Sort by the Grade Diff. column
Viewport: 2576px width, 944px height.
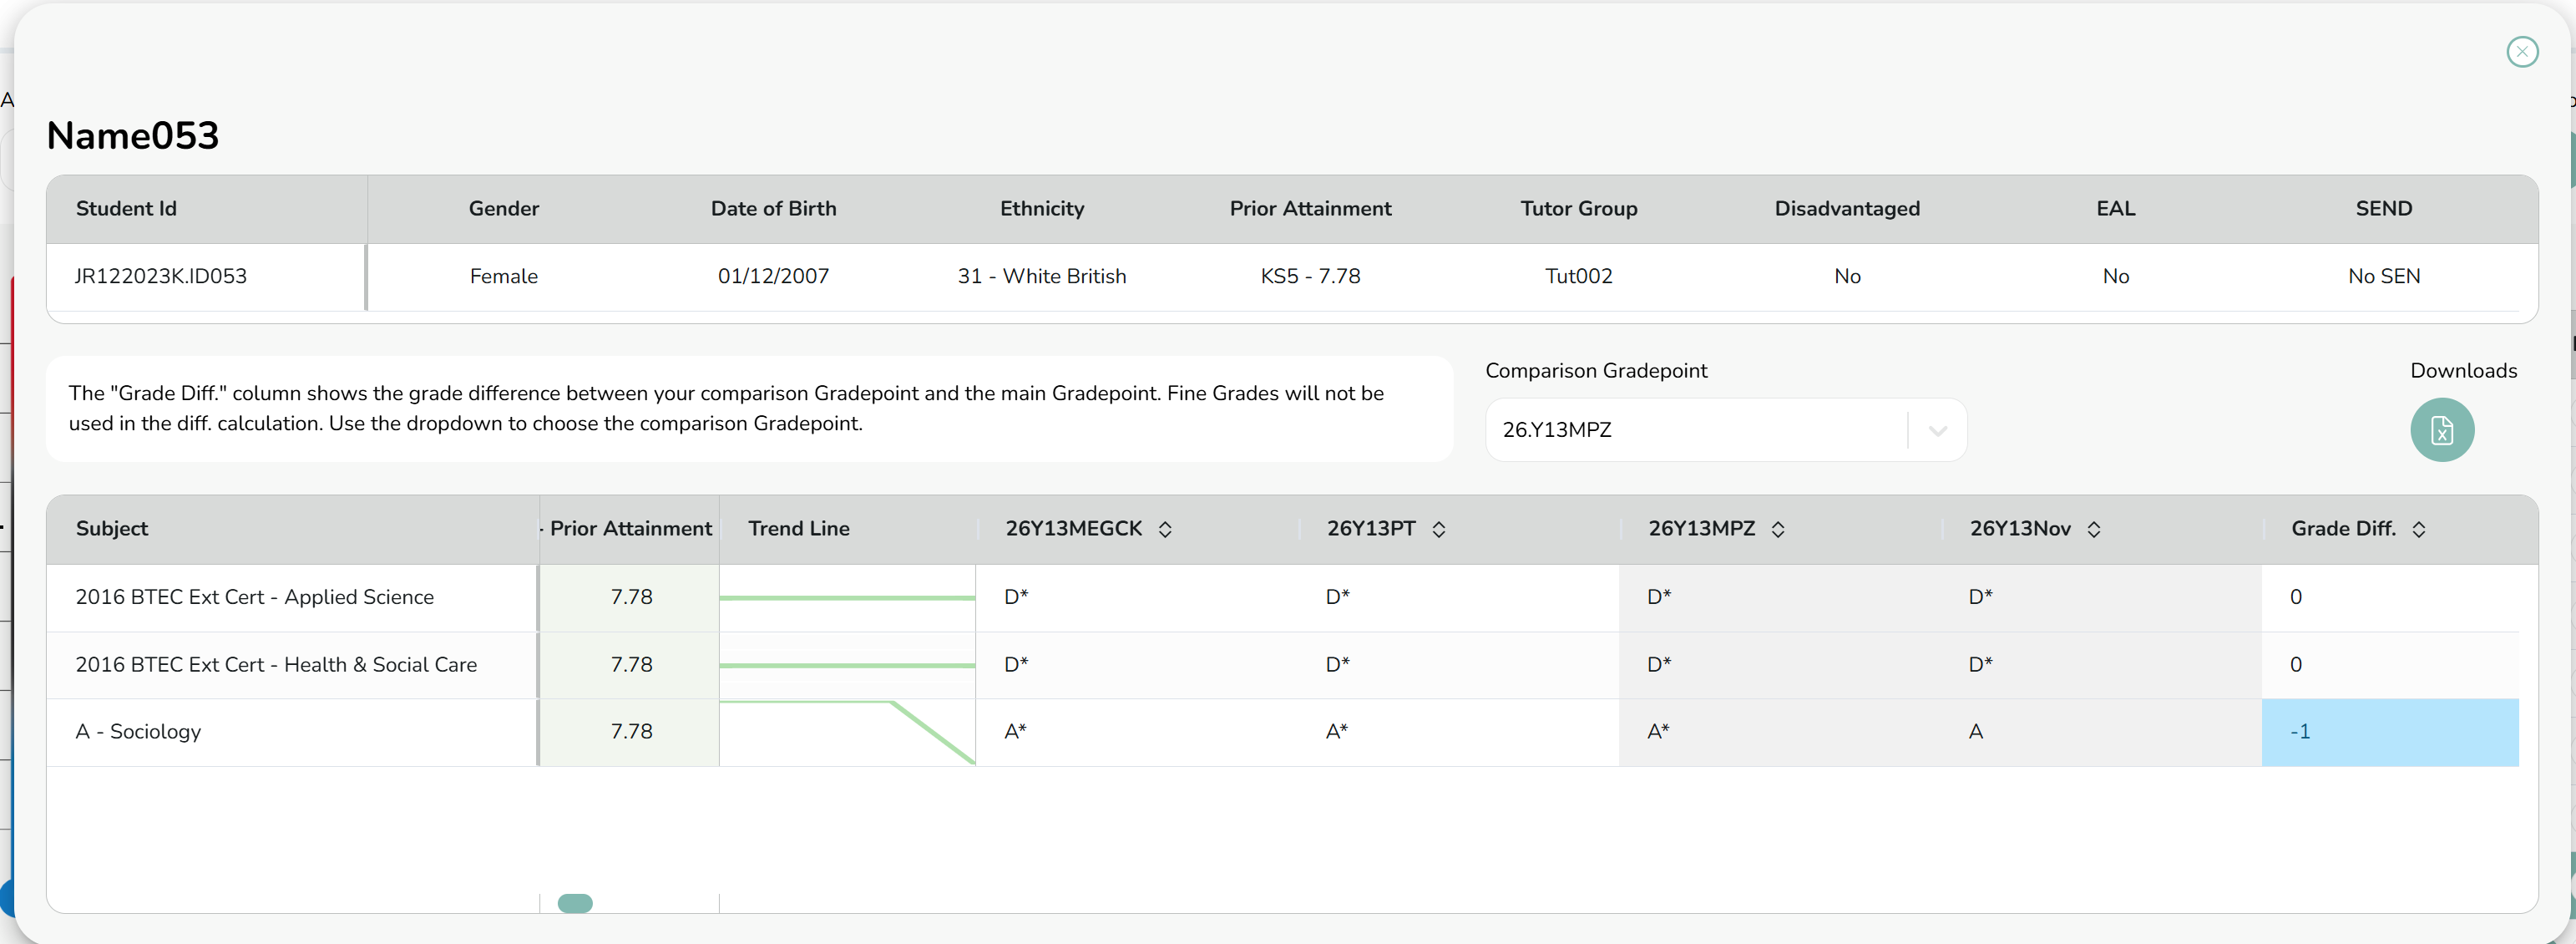[x=2418, y=529]
